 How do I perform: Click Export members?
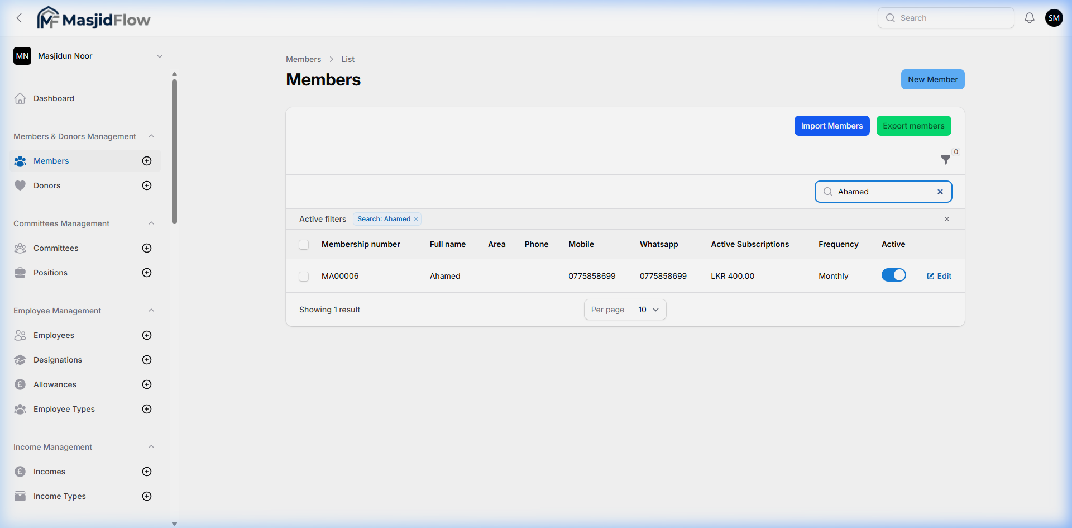tap(913, 126)
